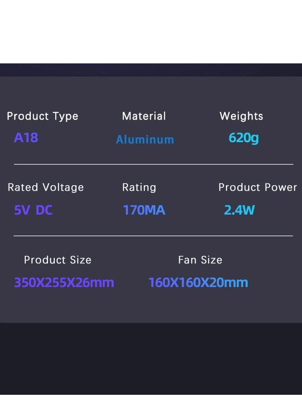Select the Aluminum material value

(x=145, y=139)
